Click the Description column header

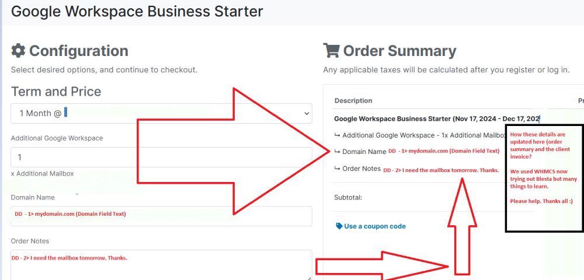353,100
